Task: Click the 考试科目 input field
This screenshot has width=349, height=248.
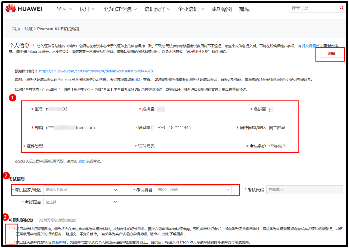Action: (193, 190)
